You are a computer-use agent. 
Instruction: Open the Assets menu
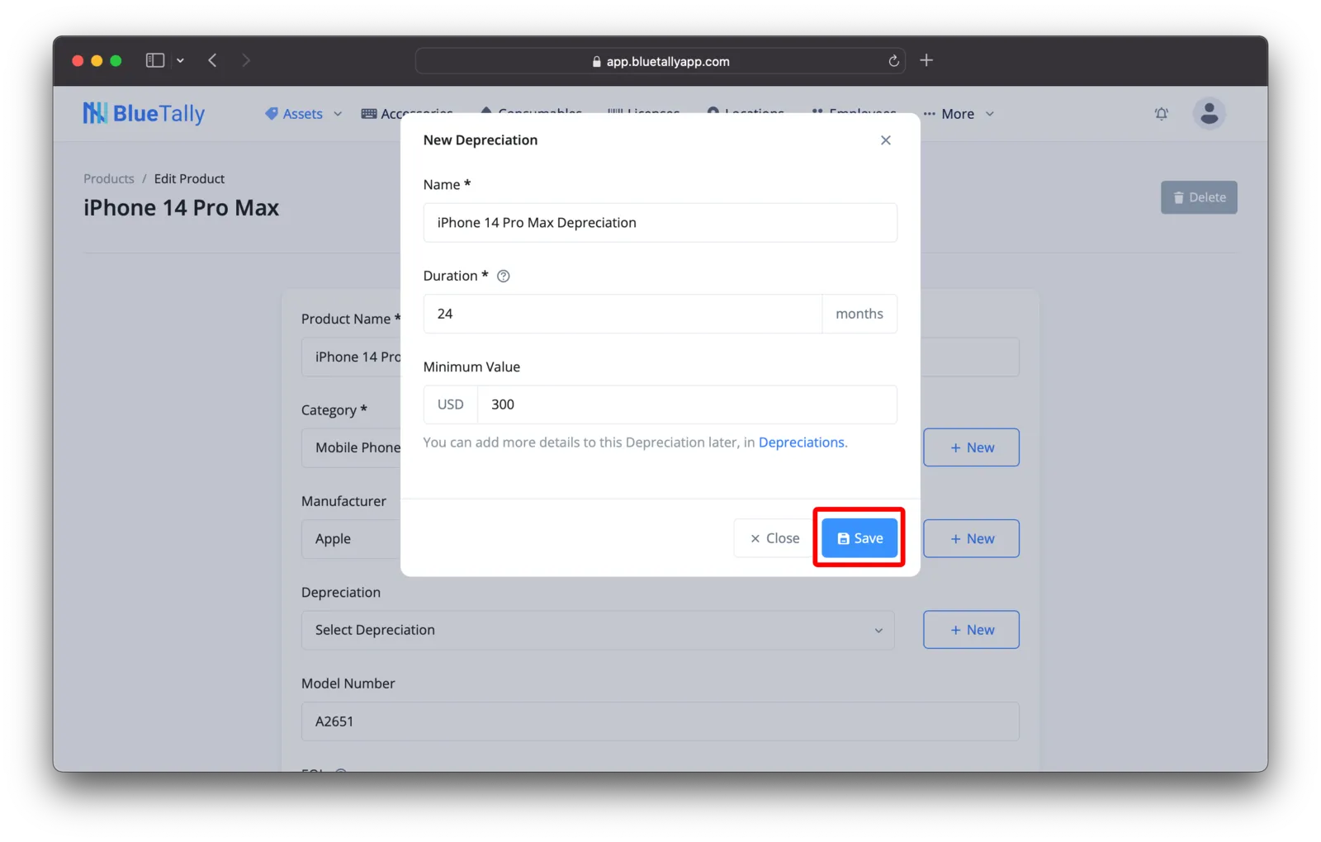[302, 114]
